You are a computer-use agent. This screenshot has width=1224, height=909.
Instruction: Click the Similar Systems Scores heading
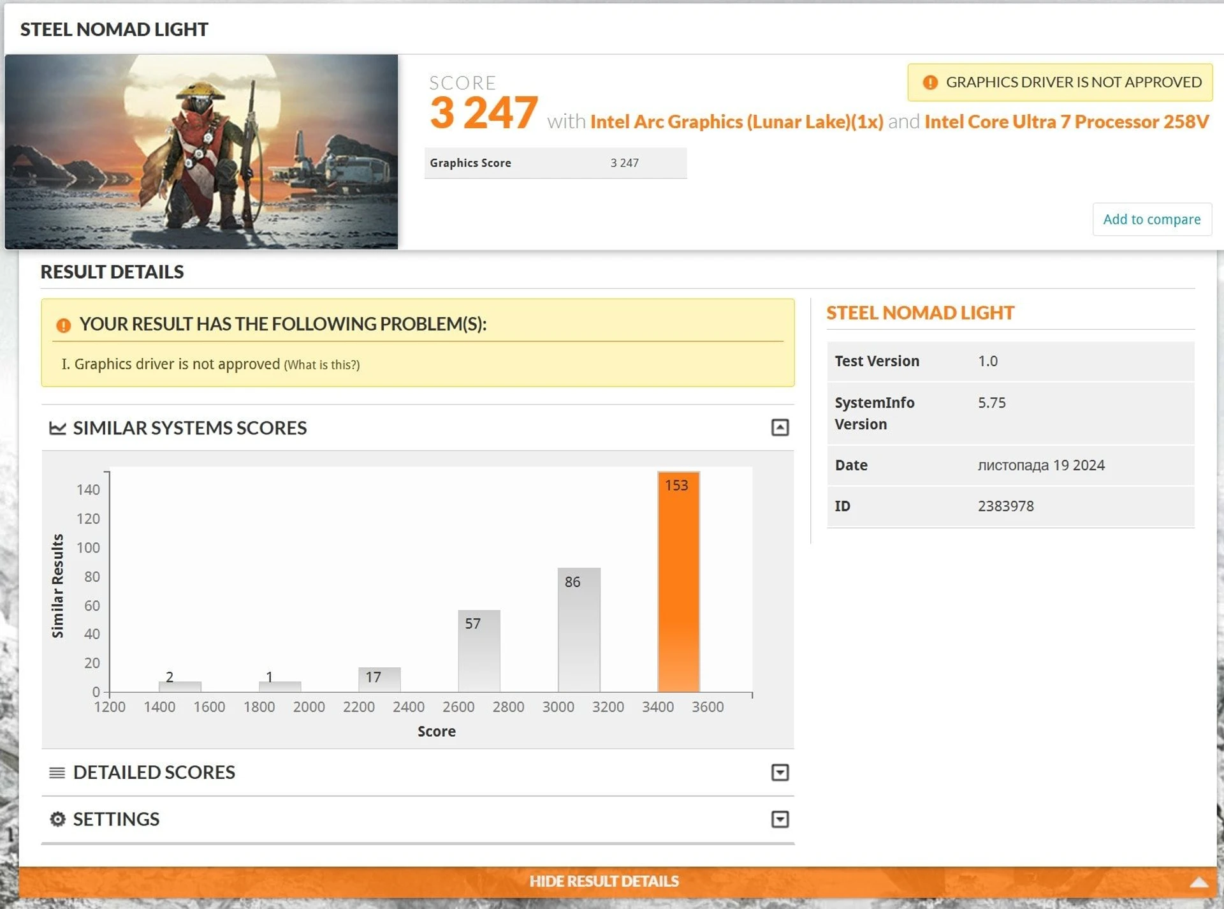point(190,428)
